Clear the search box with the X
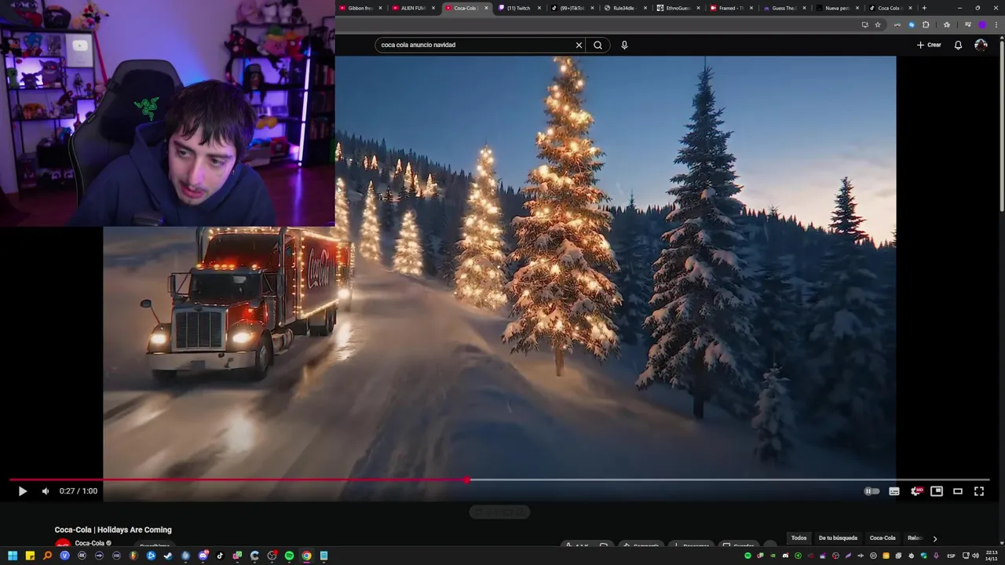 579,45
